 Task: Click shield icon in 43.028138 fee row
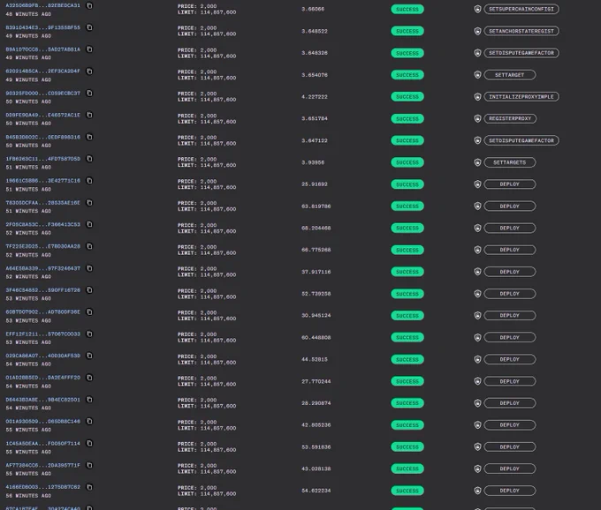pyautogui.click(x=477, y=469)
